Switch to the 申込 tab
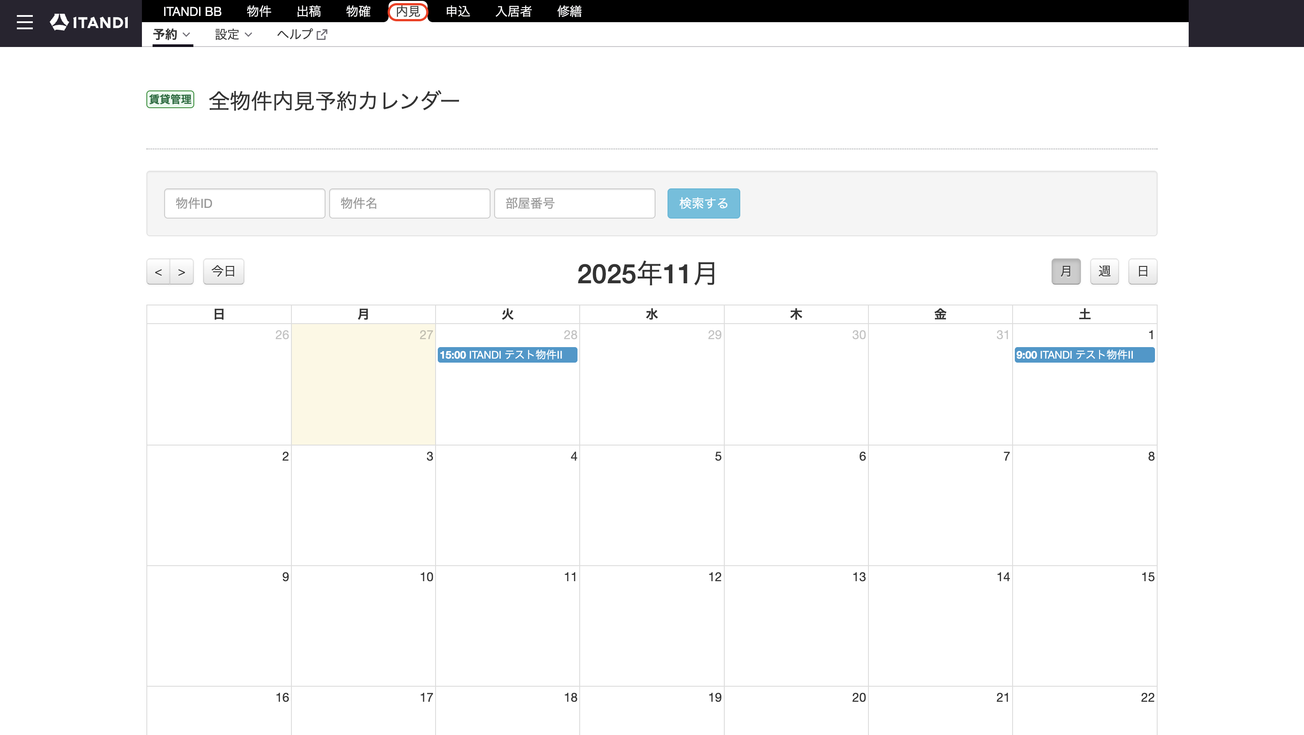1304x735 pixels. pyautogui.click(x=458, y=11)
